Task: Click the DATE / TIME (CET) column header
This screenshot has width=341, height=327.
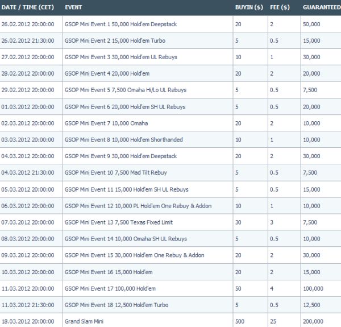Action: click(28, 7)
